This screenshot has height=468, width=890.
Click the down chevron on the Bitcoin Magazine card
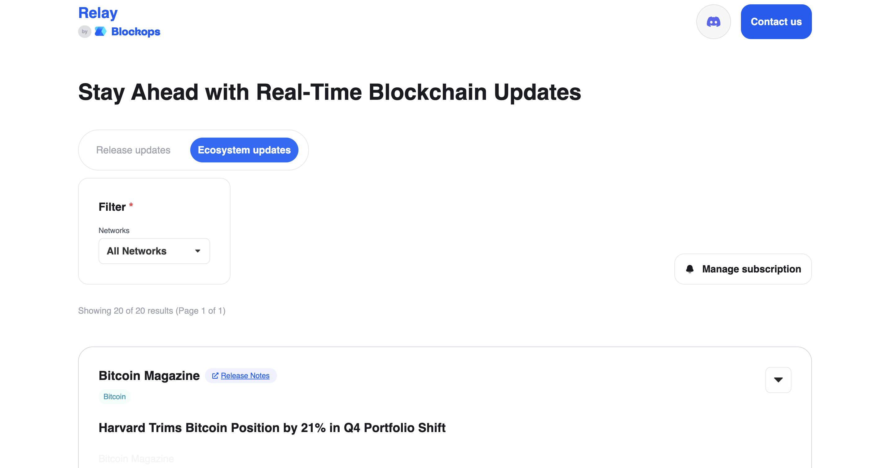click(778, 380)
